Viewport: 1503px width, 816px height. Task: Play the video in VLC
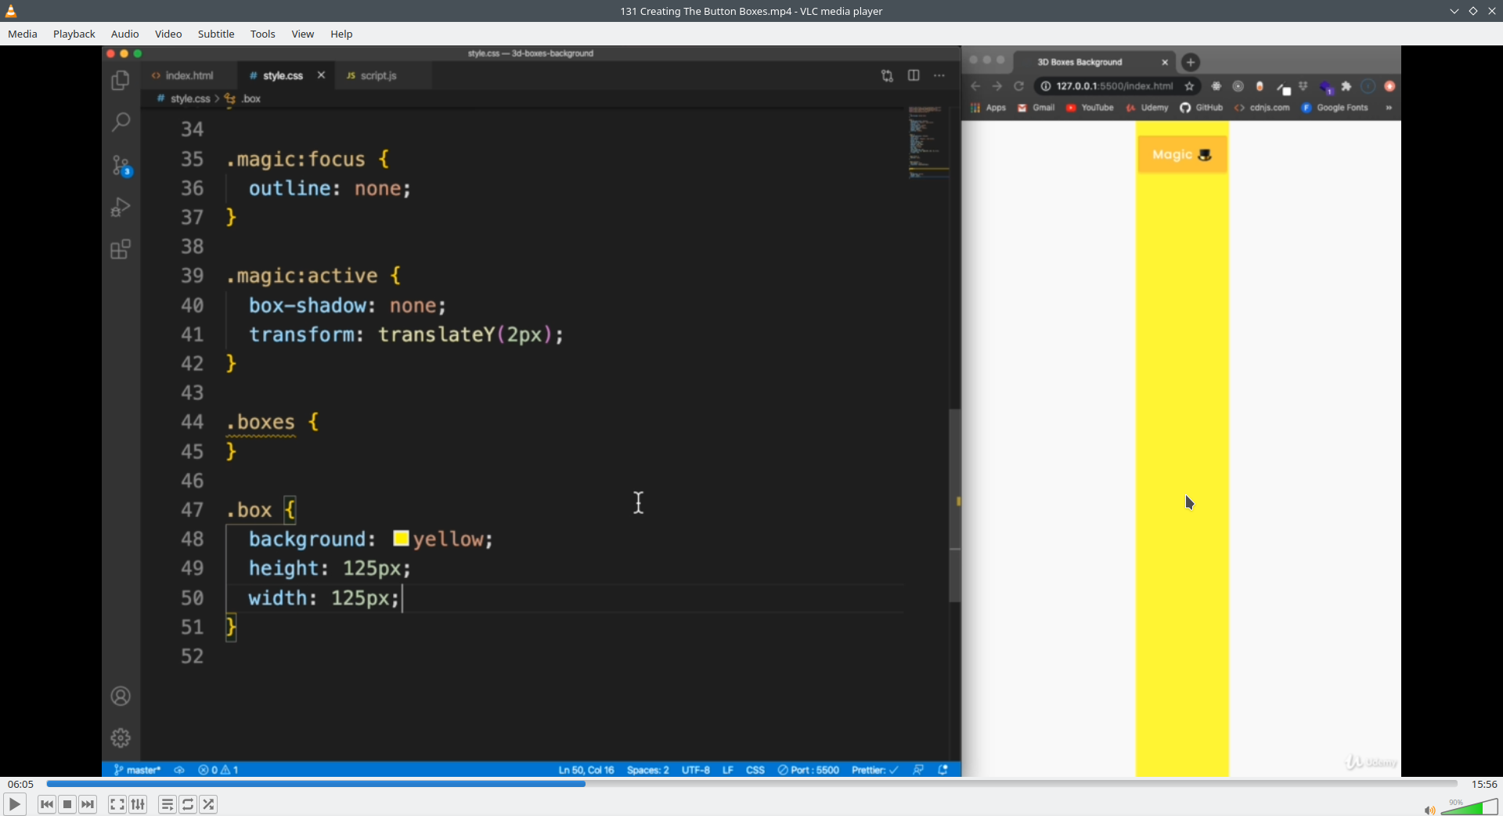(x=14, y=804)
